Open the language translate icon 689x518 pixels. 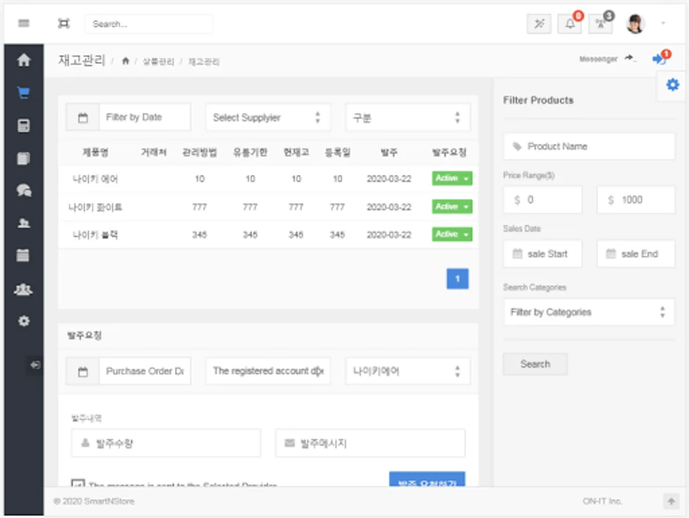pyautogui.click(x=600, y=24)
